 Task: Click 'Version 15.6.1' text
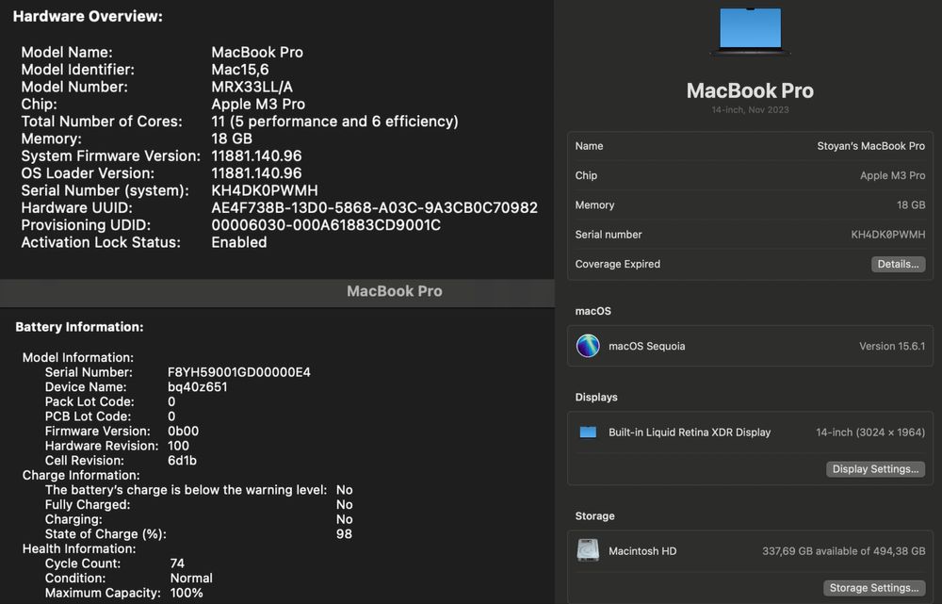coord(891,346)
